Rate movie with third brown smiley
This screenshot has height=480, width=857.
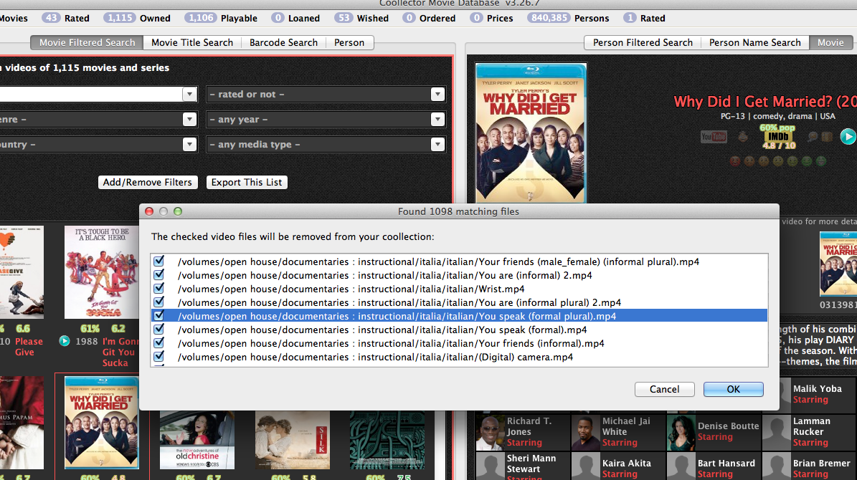point(764,161)
